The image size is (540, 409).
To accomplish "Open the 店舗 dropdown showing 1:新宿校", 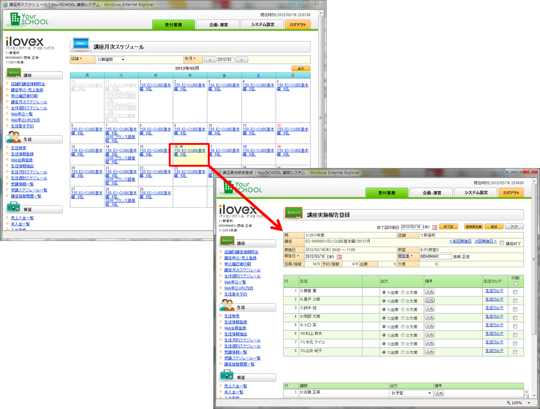I will click(111, 60).
